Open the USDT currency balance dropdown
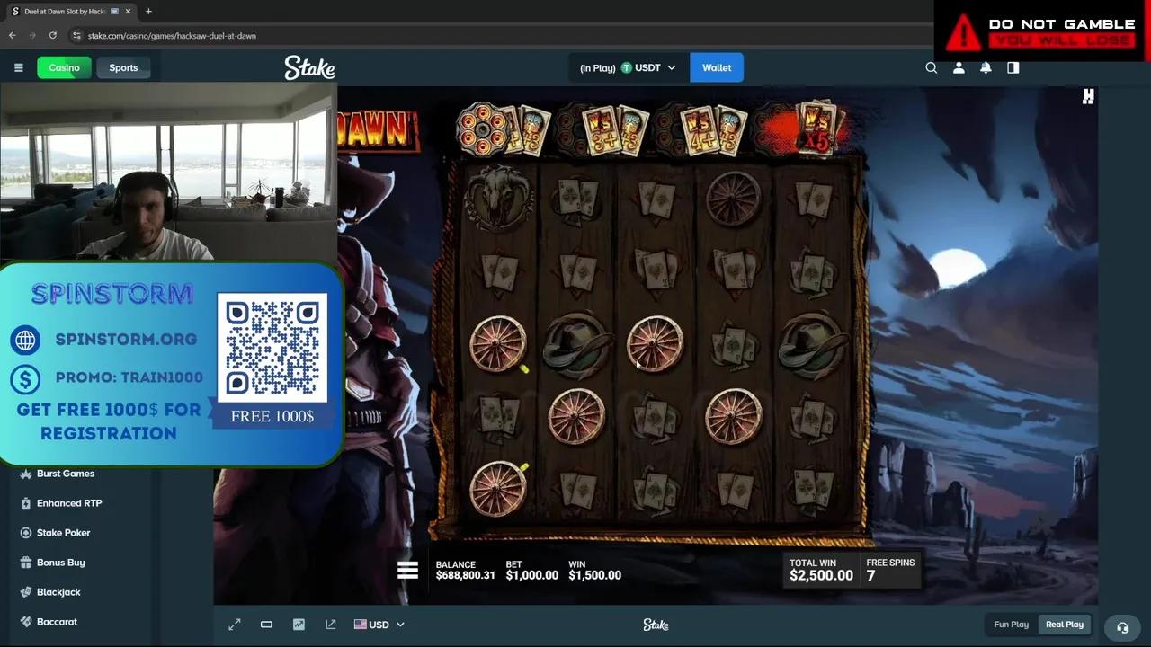The width and height of the screenshot is (1151, 647). point(629,67)
